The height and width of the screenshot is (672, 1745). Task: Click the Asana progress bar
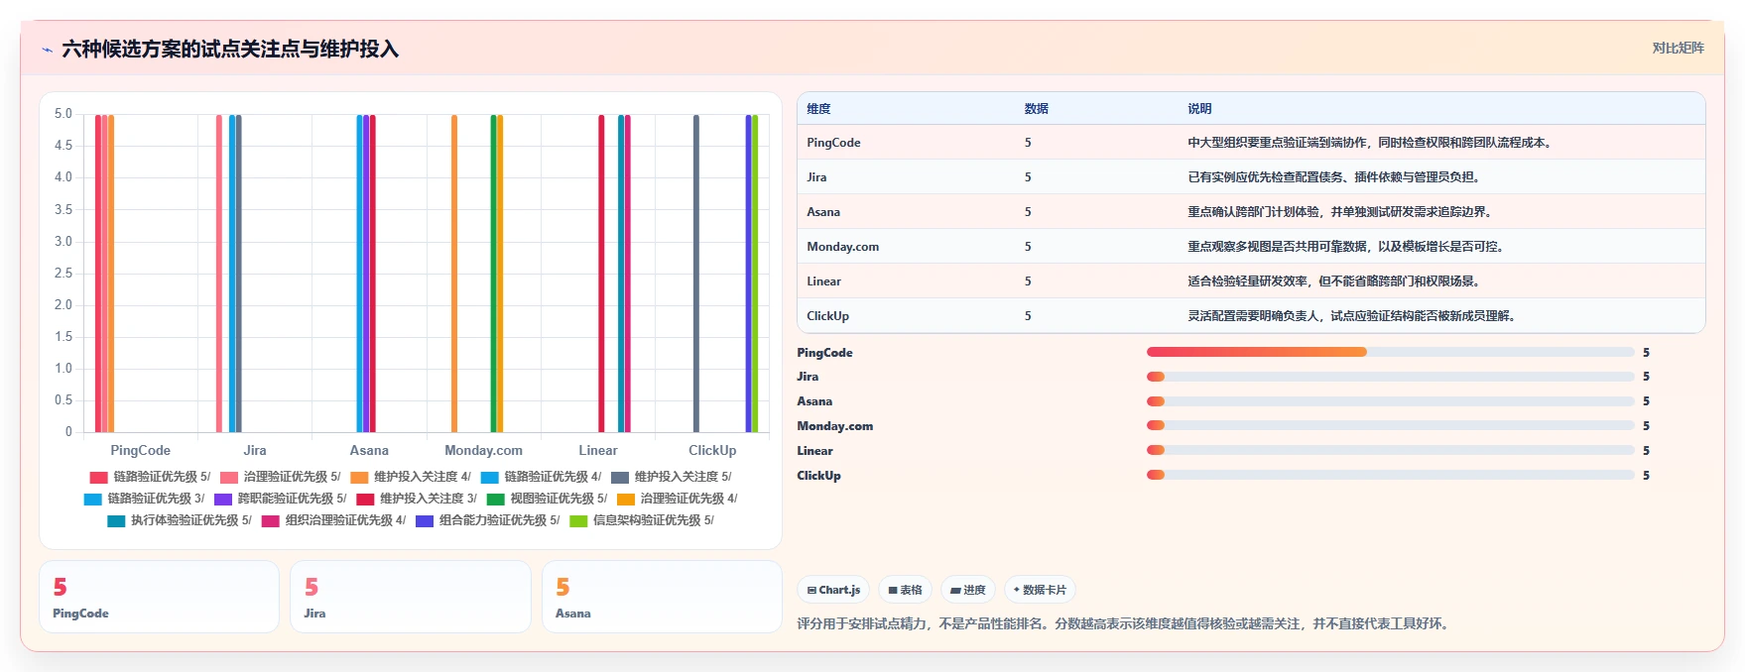1390,401
